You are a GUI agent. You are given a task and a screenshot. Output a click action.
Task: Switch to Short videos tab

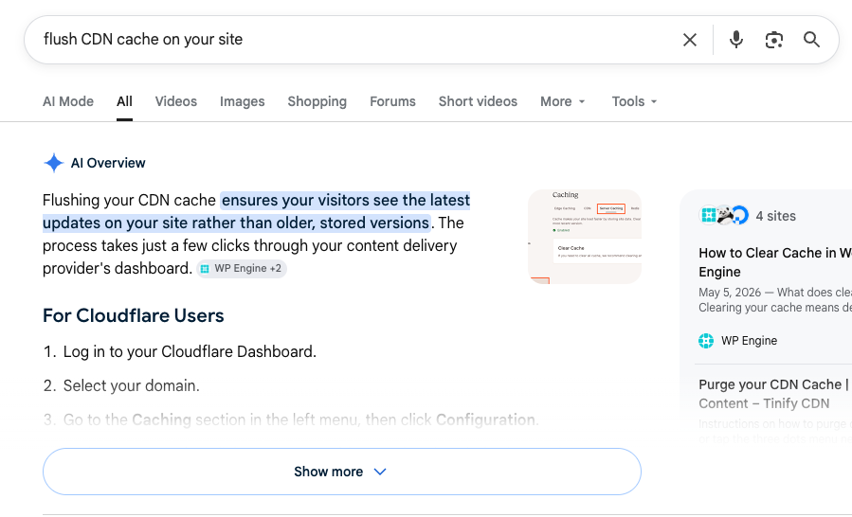click(479, 101)
